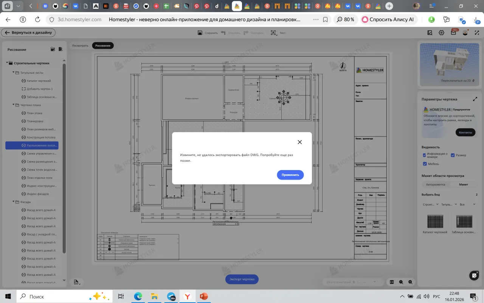The image size is (484, 303).
Task: Open the chat support bubble icon
Action: [x=474, y=275]
